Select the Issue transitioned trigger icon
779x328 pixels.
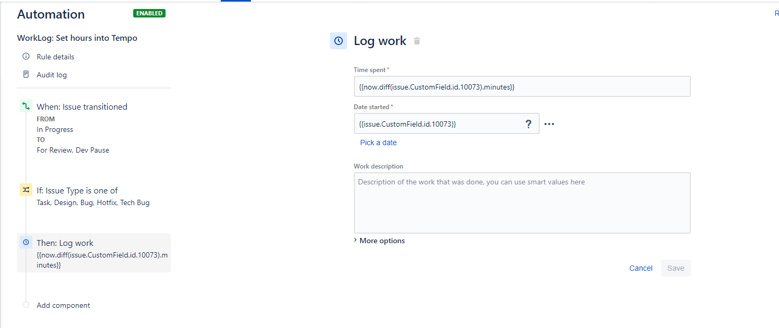point(25,107)
